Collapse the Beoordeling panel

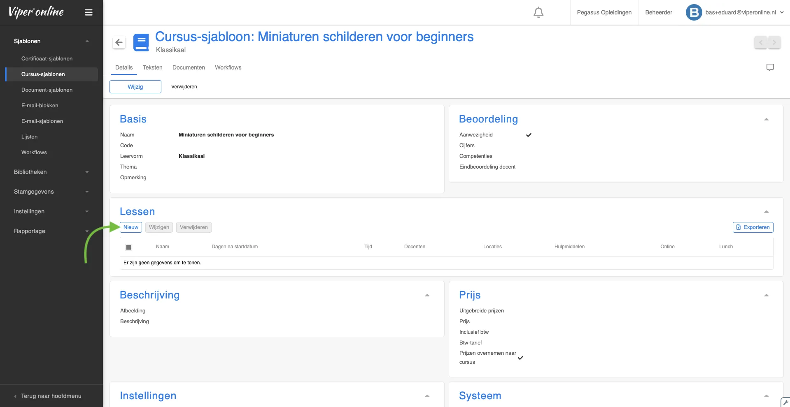766,119
